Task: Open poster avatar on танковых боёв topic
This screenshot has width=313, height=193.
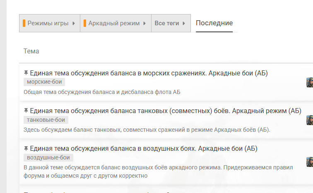Action: point(310,120)
